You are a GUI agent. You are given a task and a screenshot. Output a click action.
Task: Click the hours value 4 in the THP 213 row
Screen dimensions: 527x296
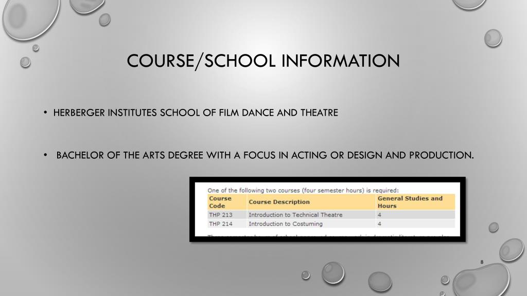415,215
